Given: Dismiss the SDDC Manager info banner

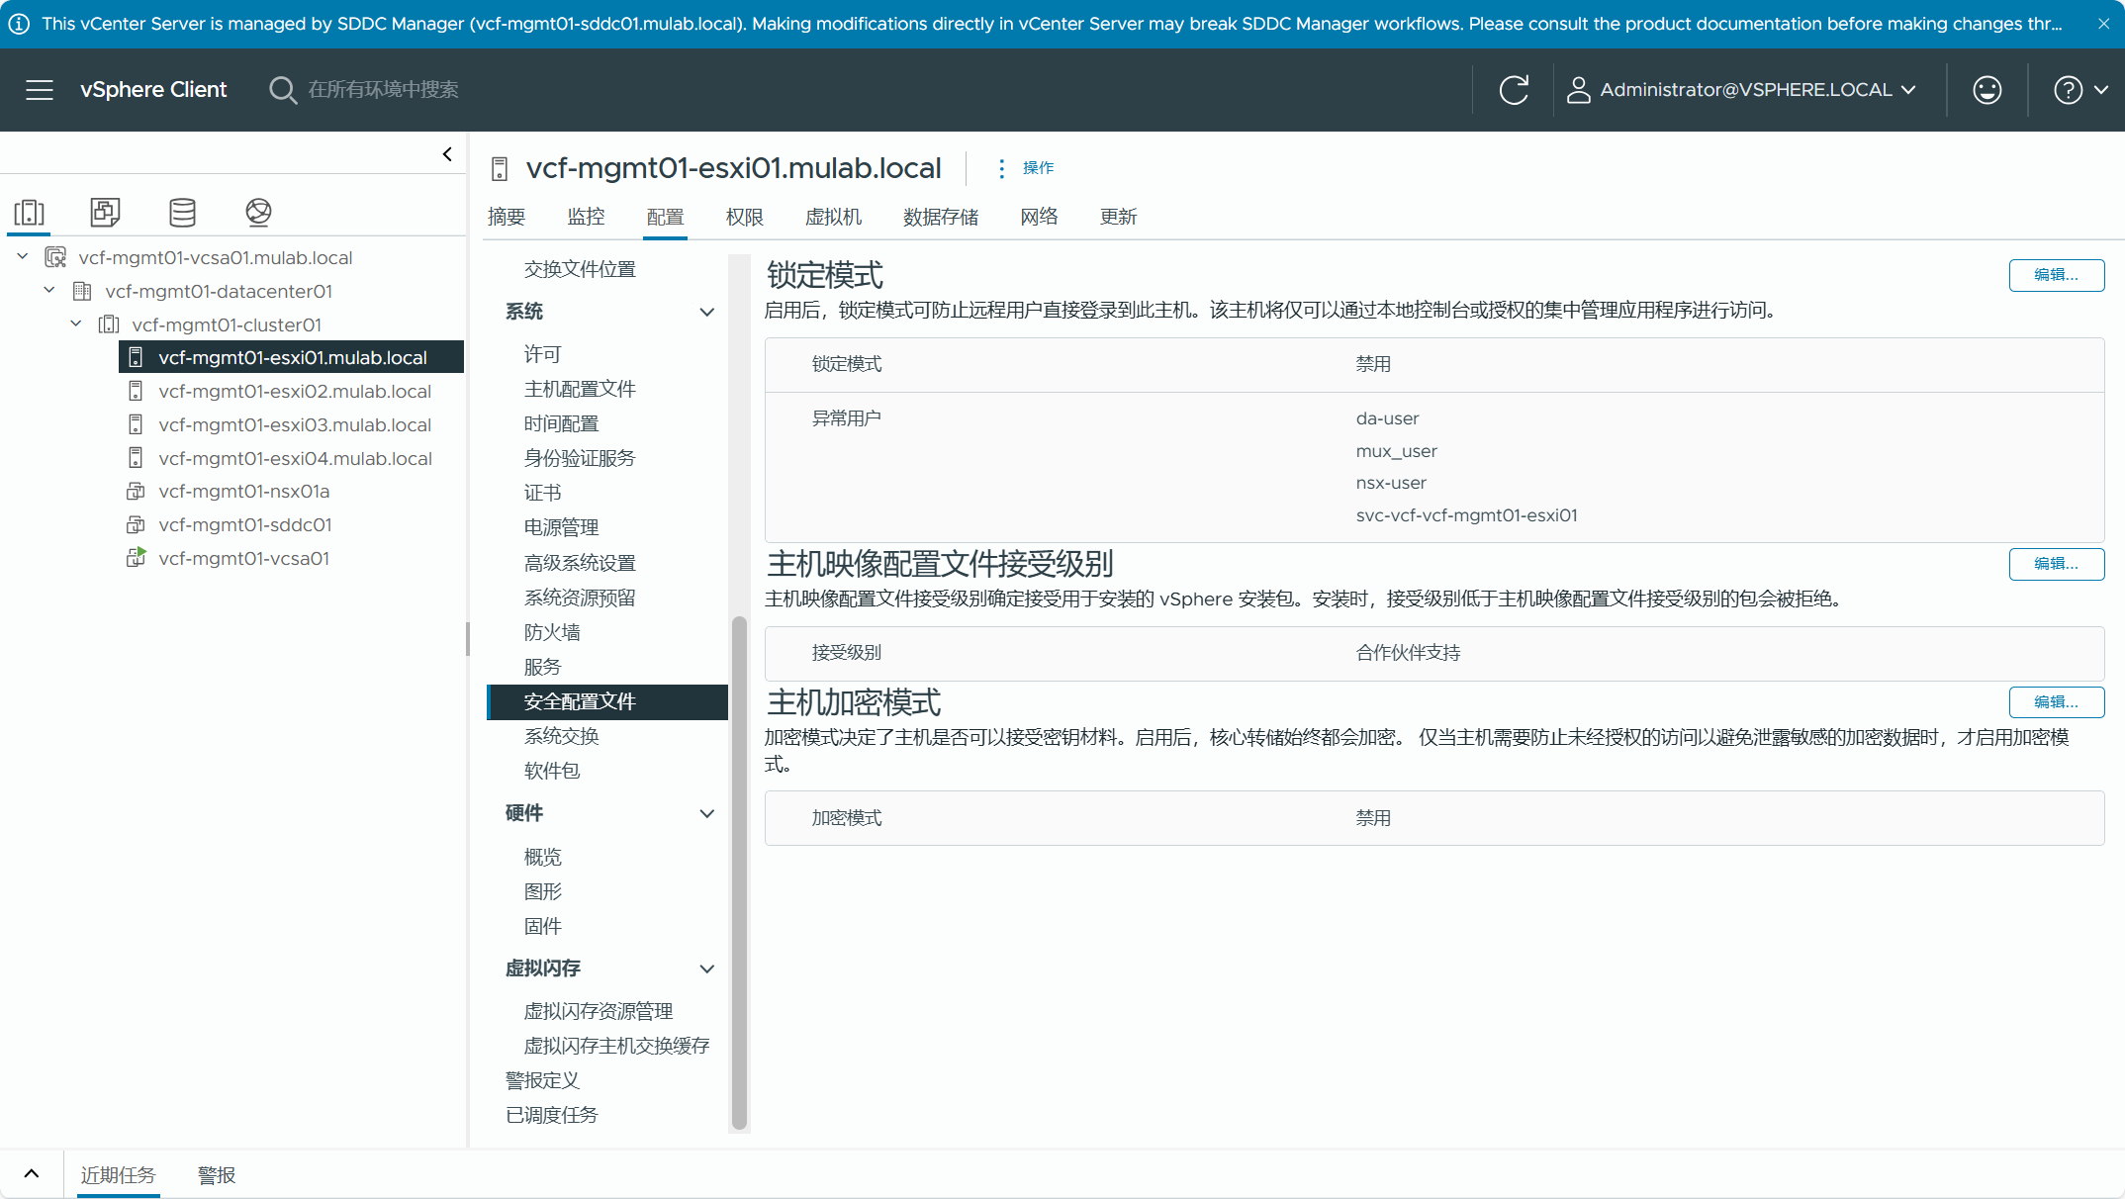Looking at the screenshot, I should point(2103,24).
